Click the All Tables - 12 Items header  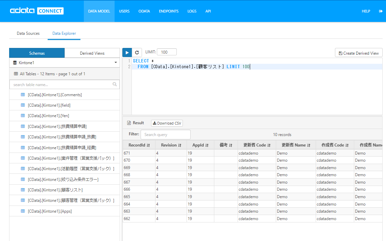(65, 74)
